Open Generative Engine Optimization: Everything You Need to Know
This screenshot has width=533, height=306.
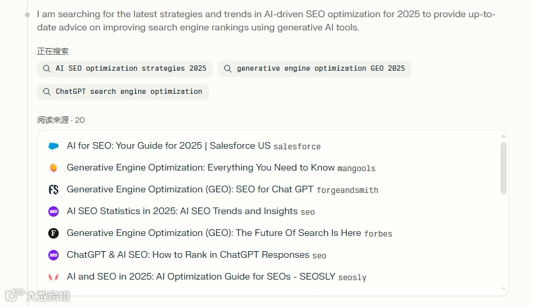coord(201,168)
